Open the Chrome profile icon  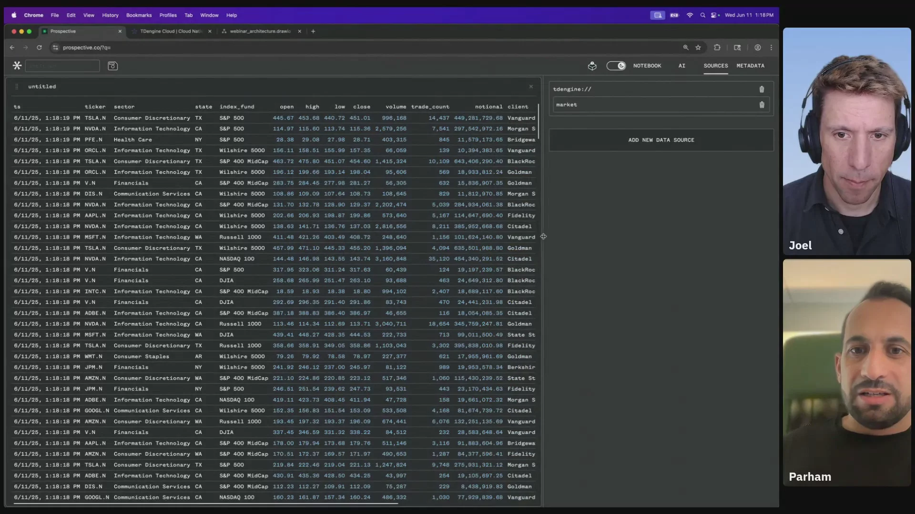click(758, 48)
